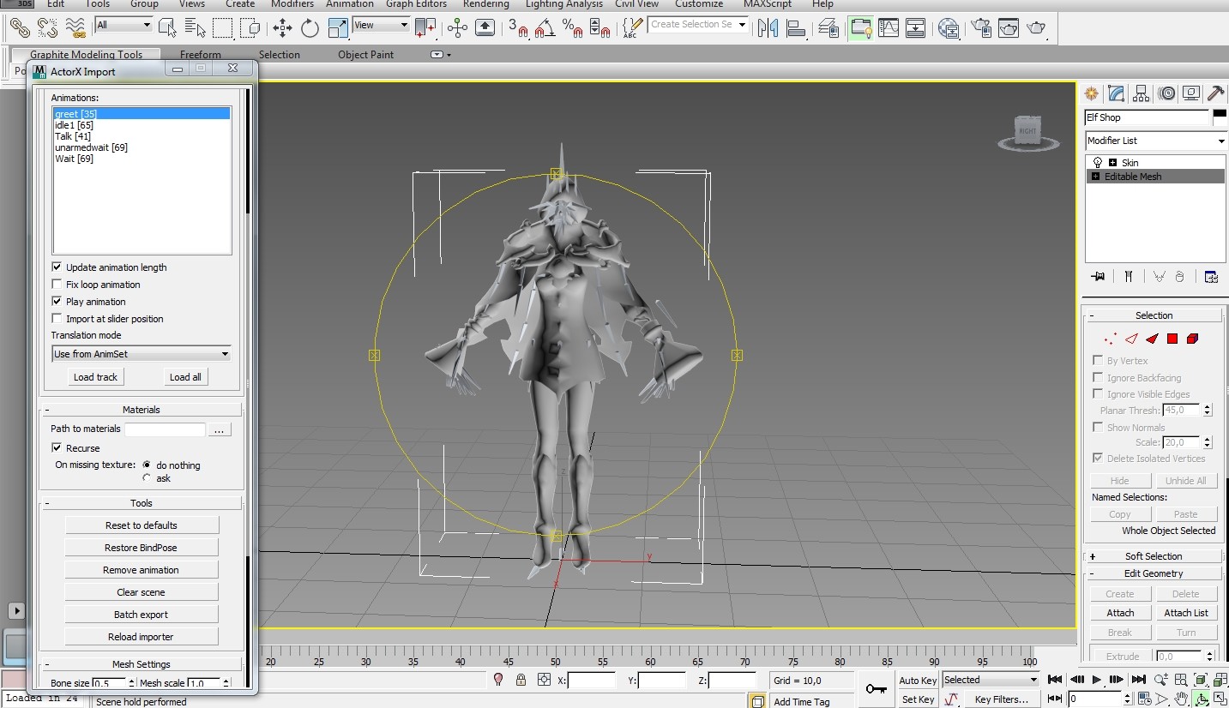Open the Selected key filter dropdown
The image size is (1229, 708).
(x=991, y=680)
